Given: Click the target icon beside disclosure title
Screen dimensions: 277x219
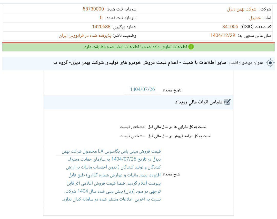Looking at the screenshot, I should 270,63.
